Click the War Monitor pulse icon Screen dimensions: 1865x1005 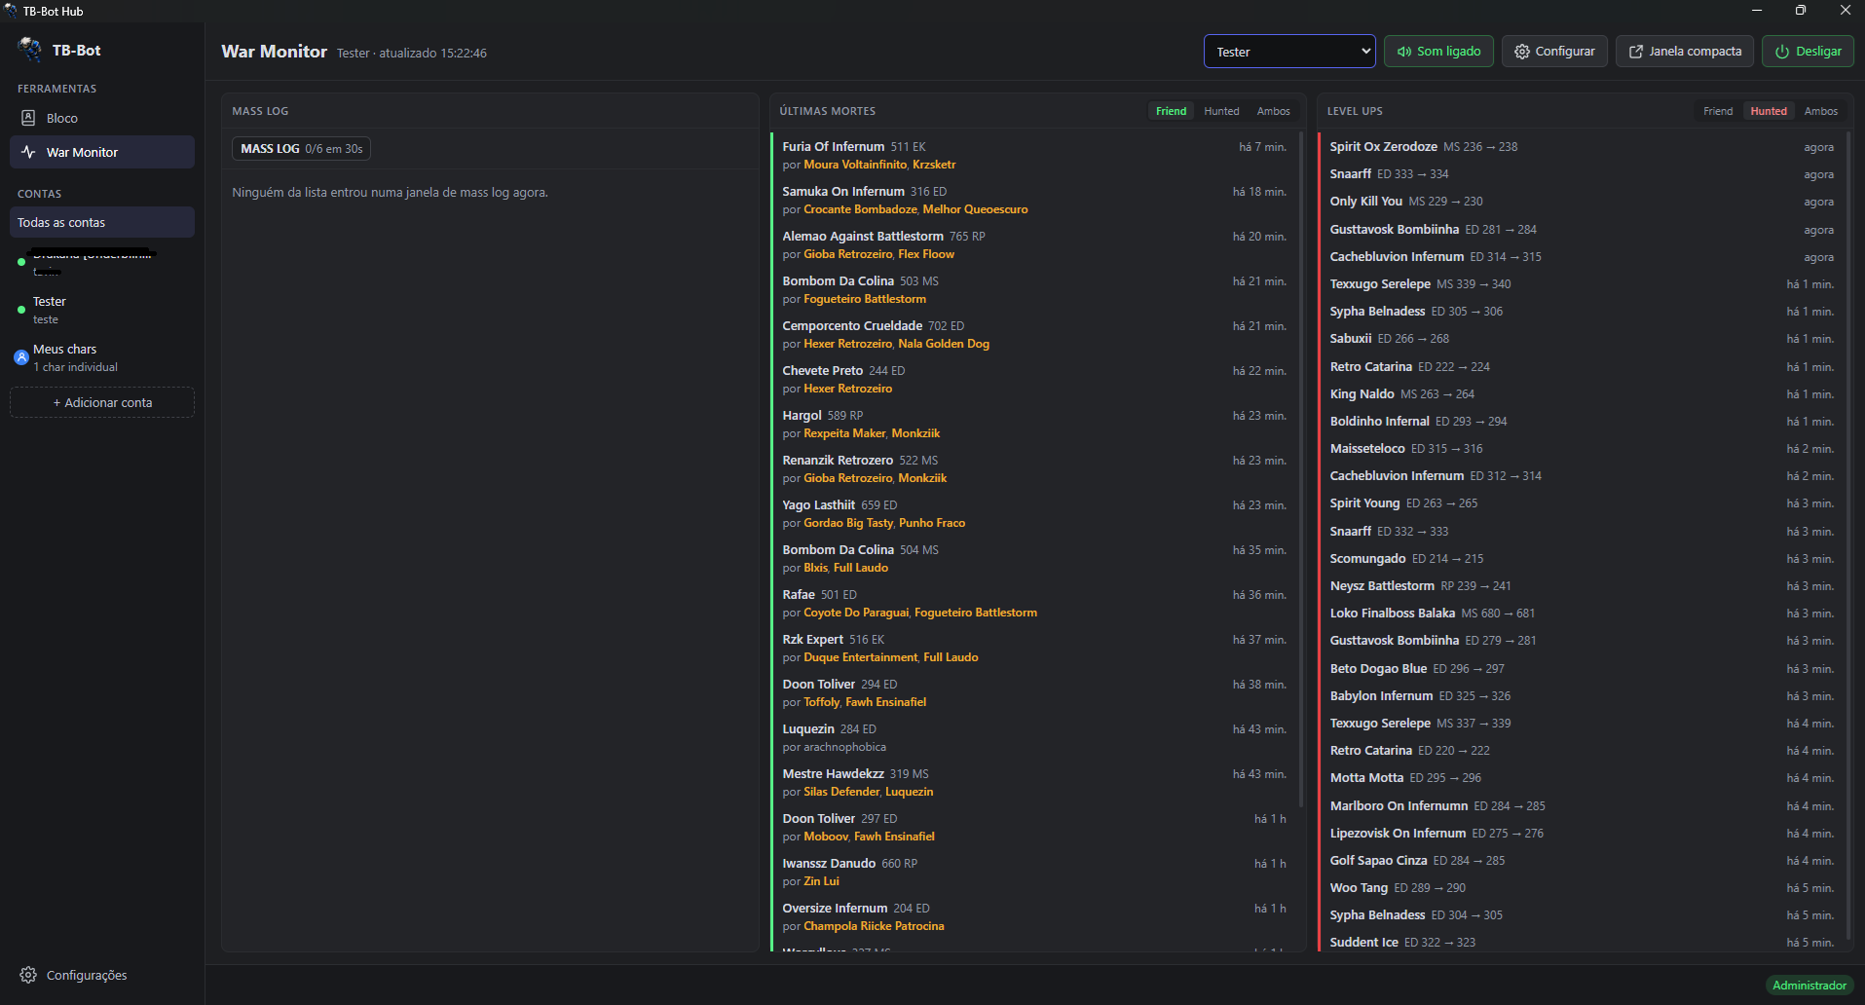pos(28,152)
